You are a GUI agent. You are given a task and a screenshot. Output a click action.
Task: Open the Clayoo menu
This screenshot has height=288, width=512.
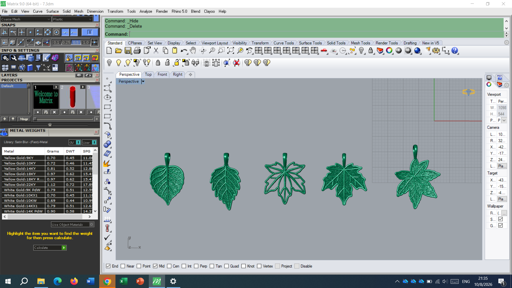click(x=209, y=11)
